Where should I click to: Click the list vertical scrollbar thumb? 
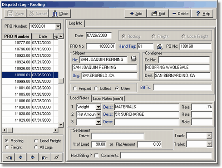coord(61,80)
